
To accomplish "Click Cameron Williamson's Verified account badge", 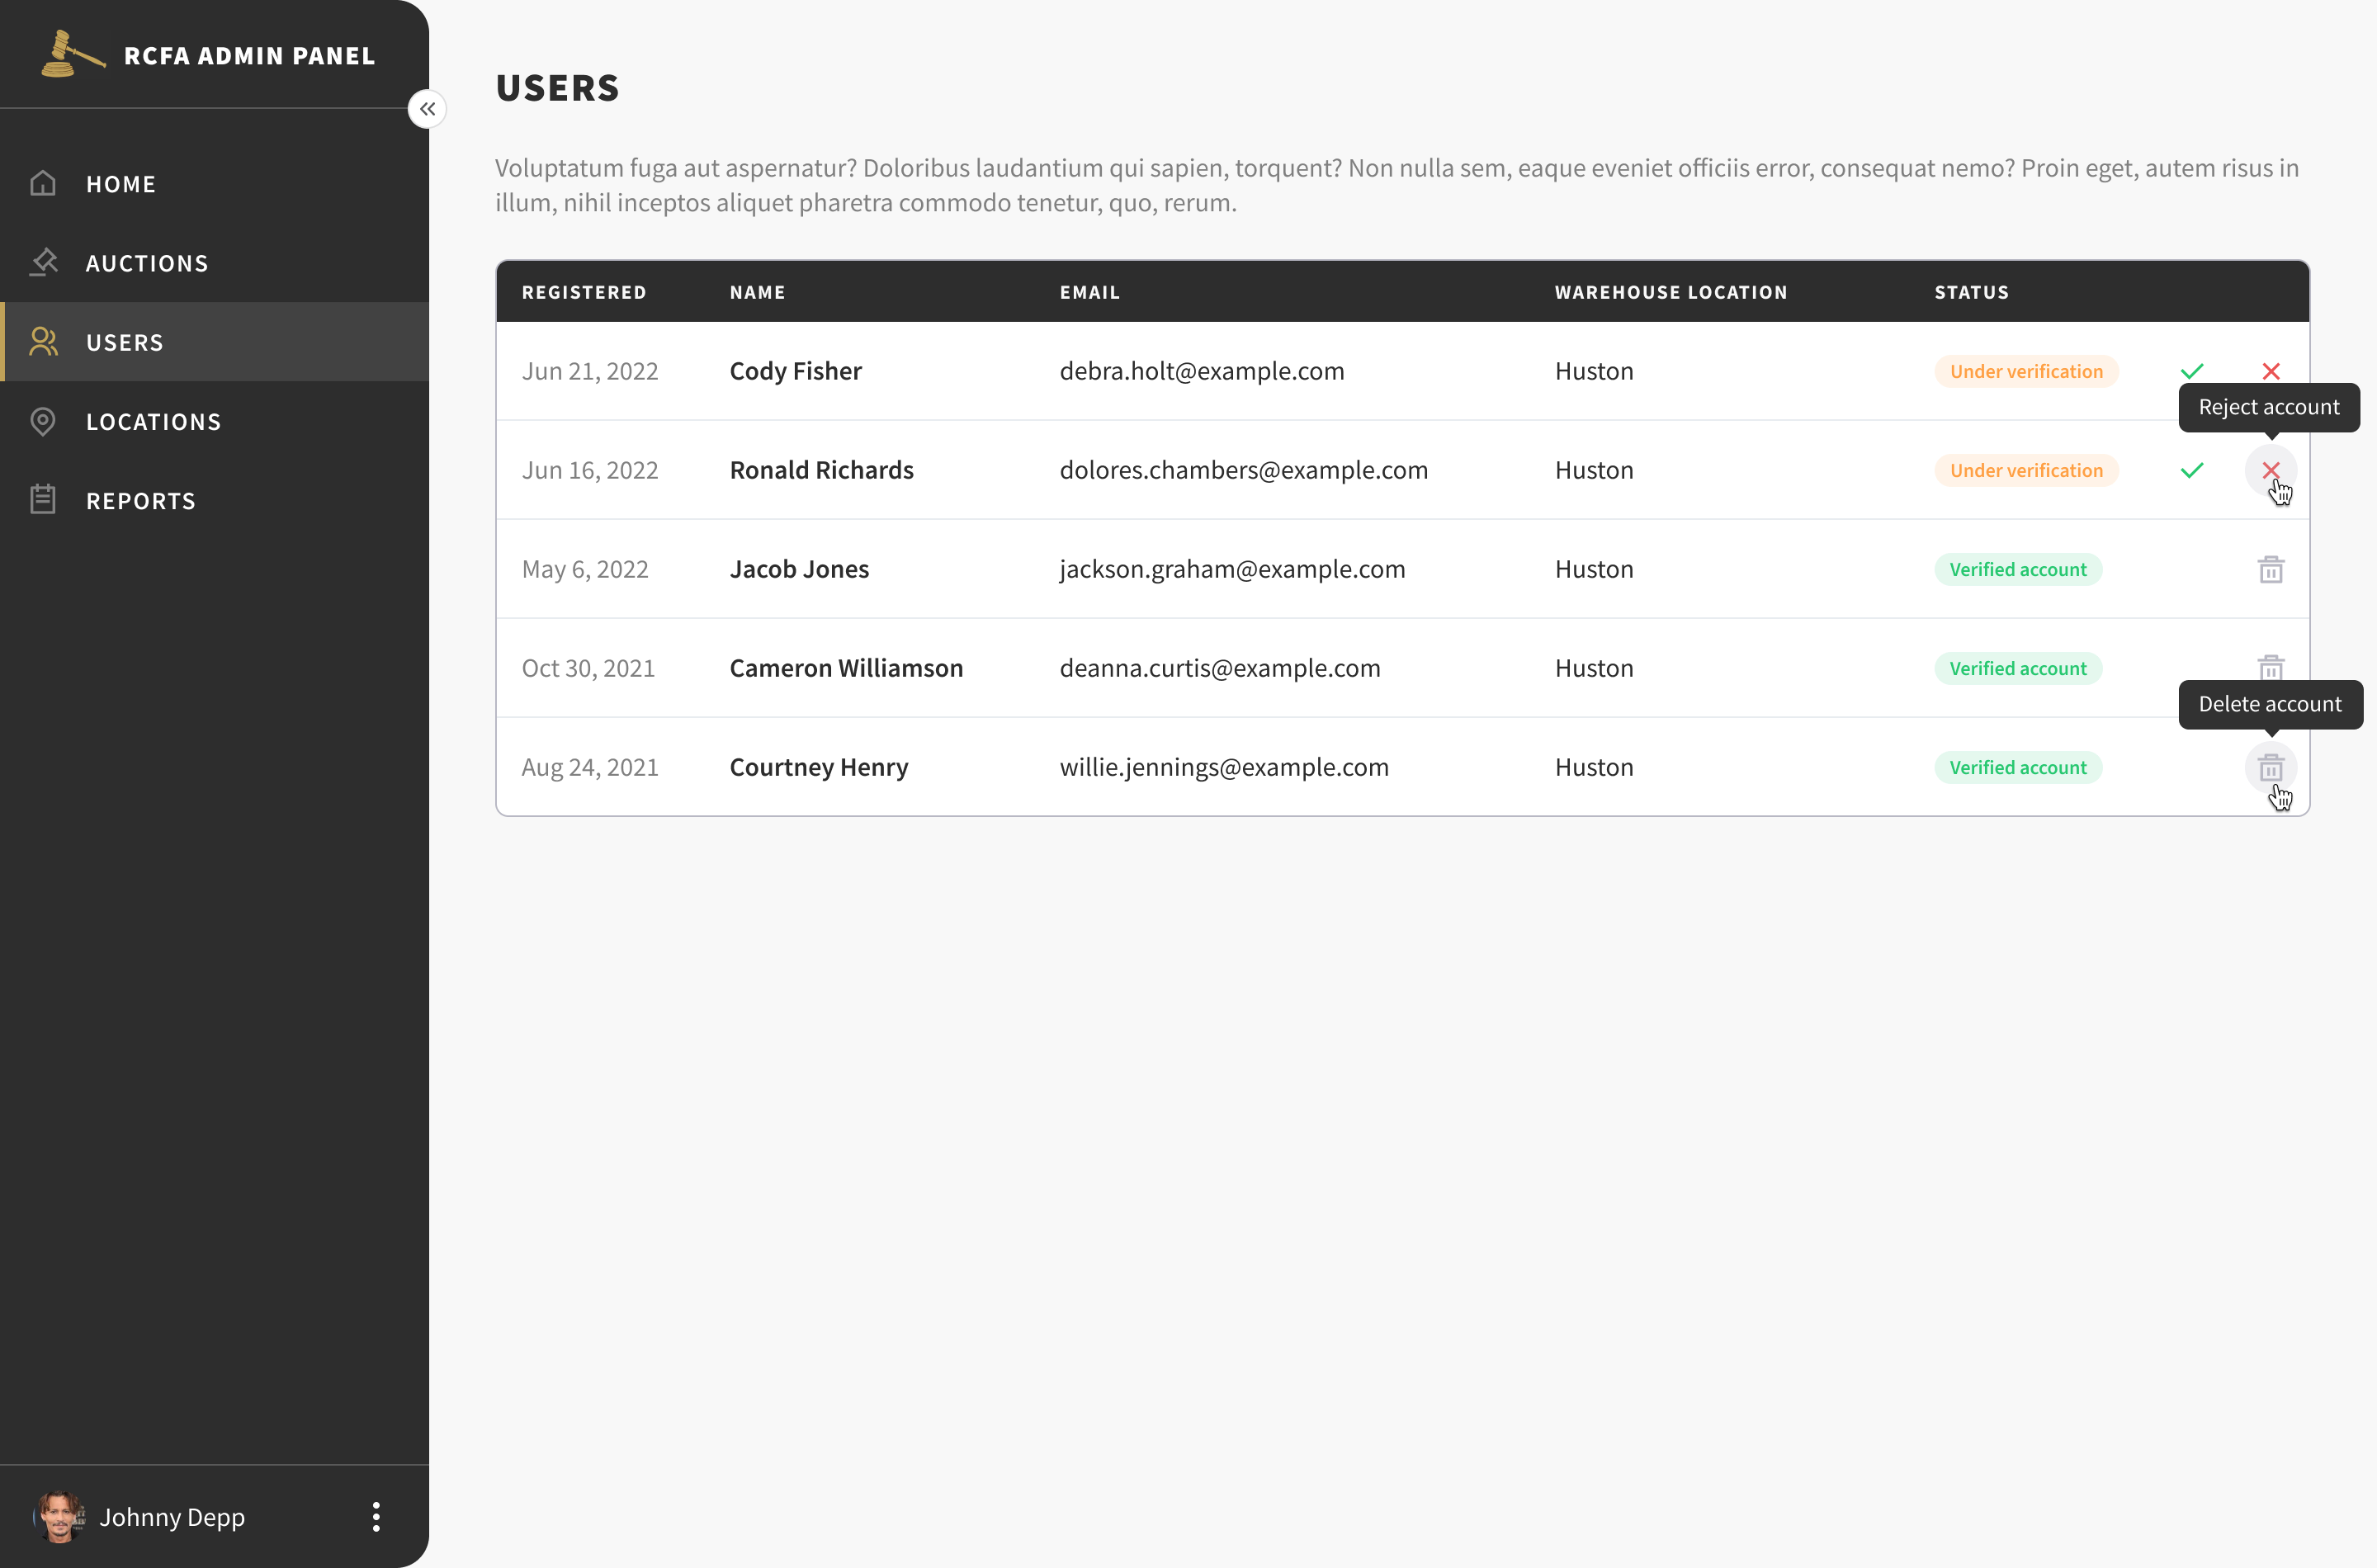I will (2018, 668).
